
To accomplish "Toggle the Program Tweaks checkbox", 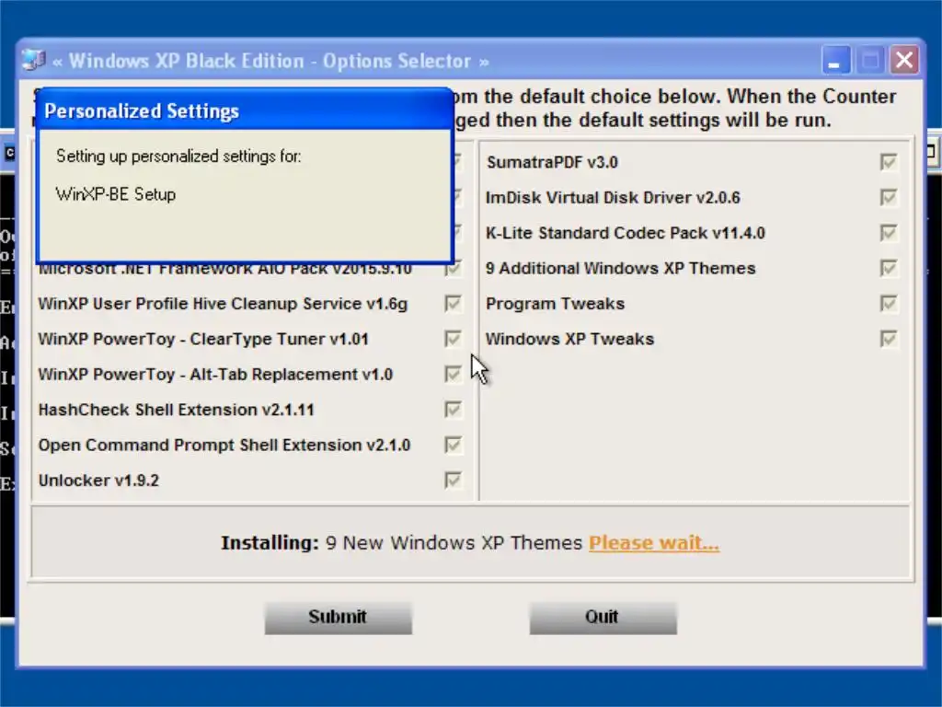I will click(889, 304).
